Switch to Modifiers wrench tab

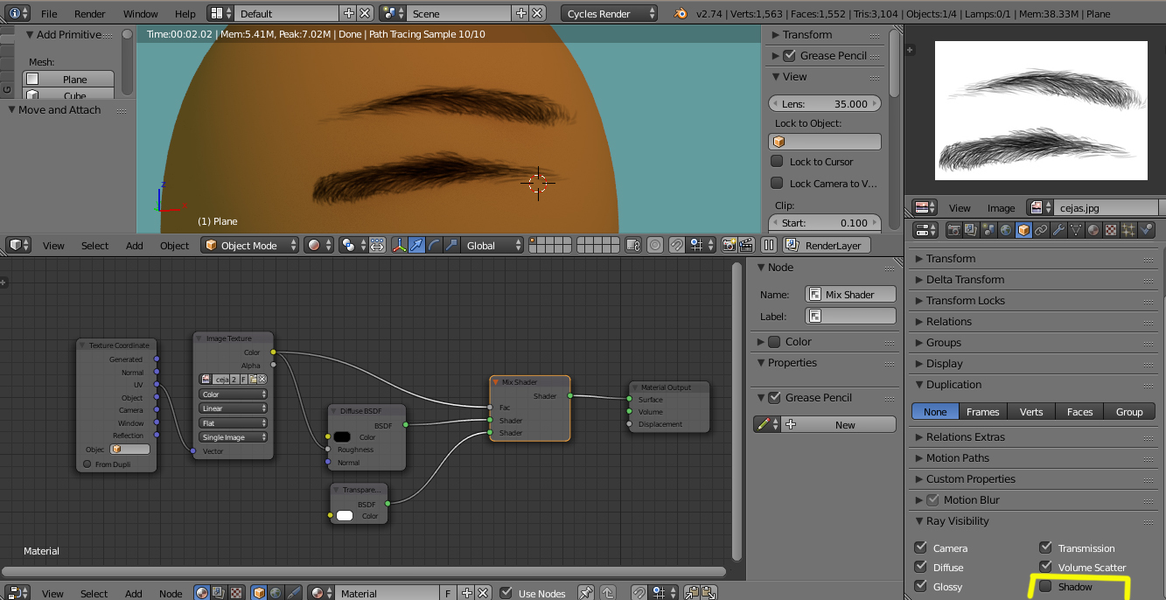(x=1058, y=230)
